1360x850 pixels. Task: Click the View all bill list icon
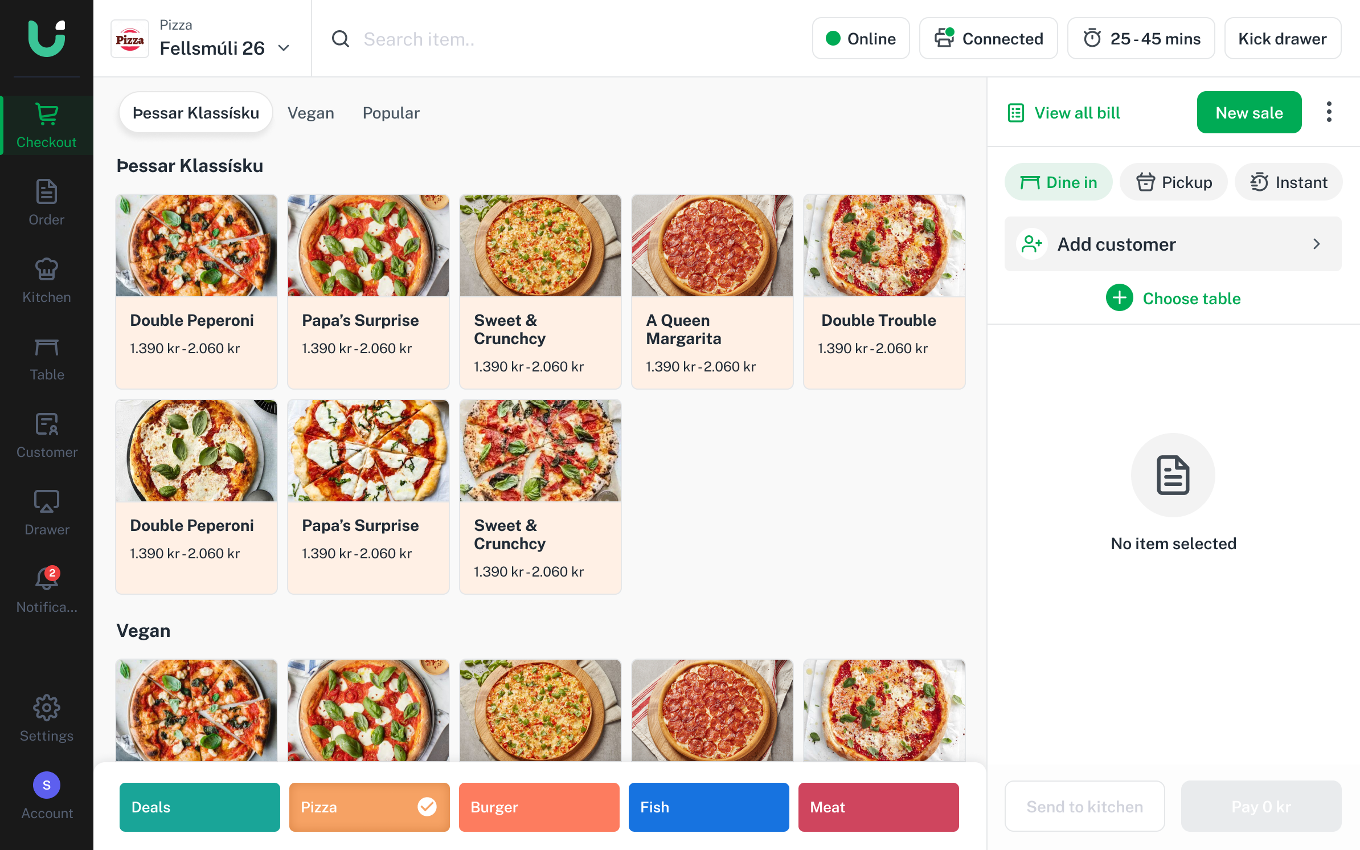coord(1015,113)
